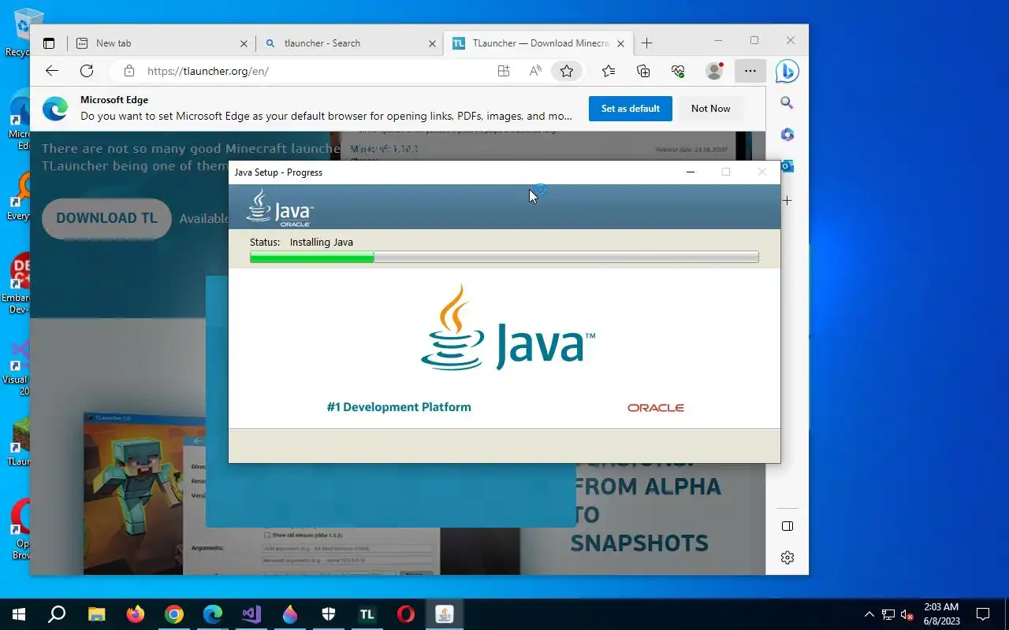The image size is (1009, 630).
Task: Show hidden system tray icons
Action: pos(869,614)
